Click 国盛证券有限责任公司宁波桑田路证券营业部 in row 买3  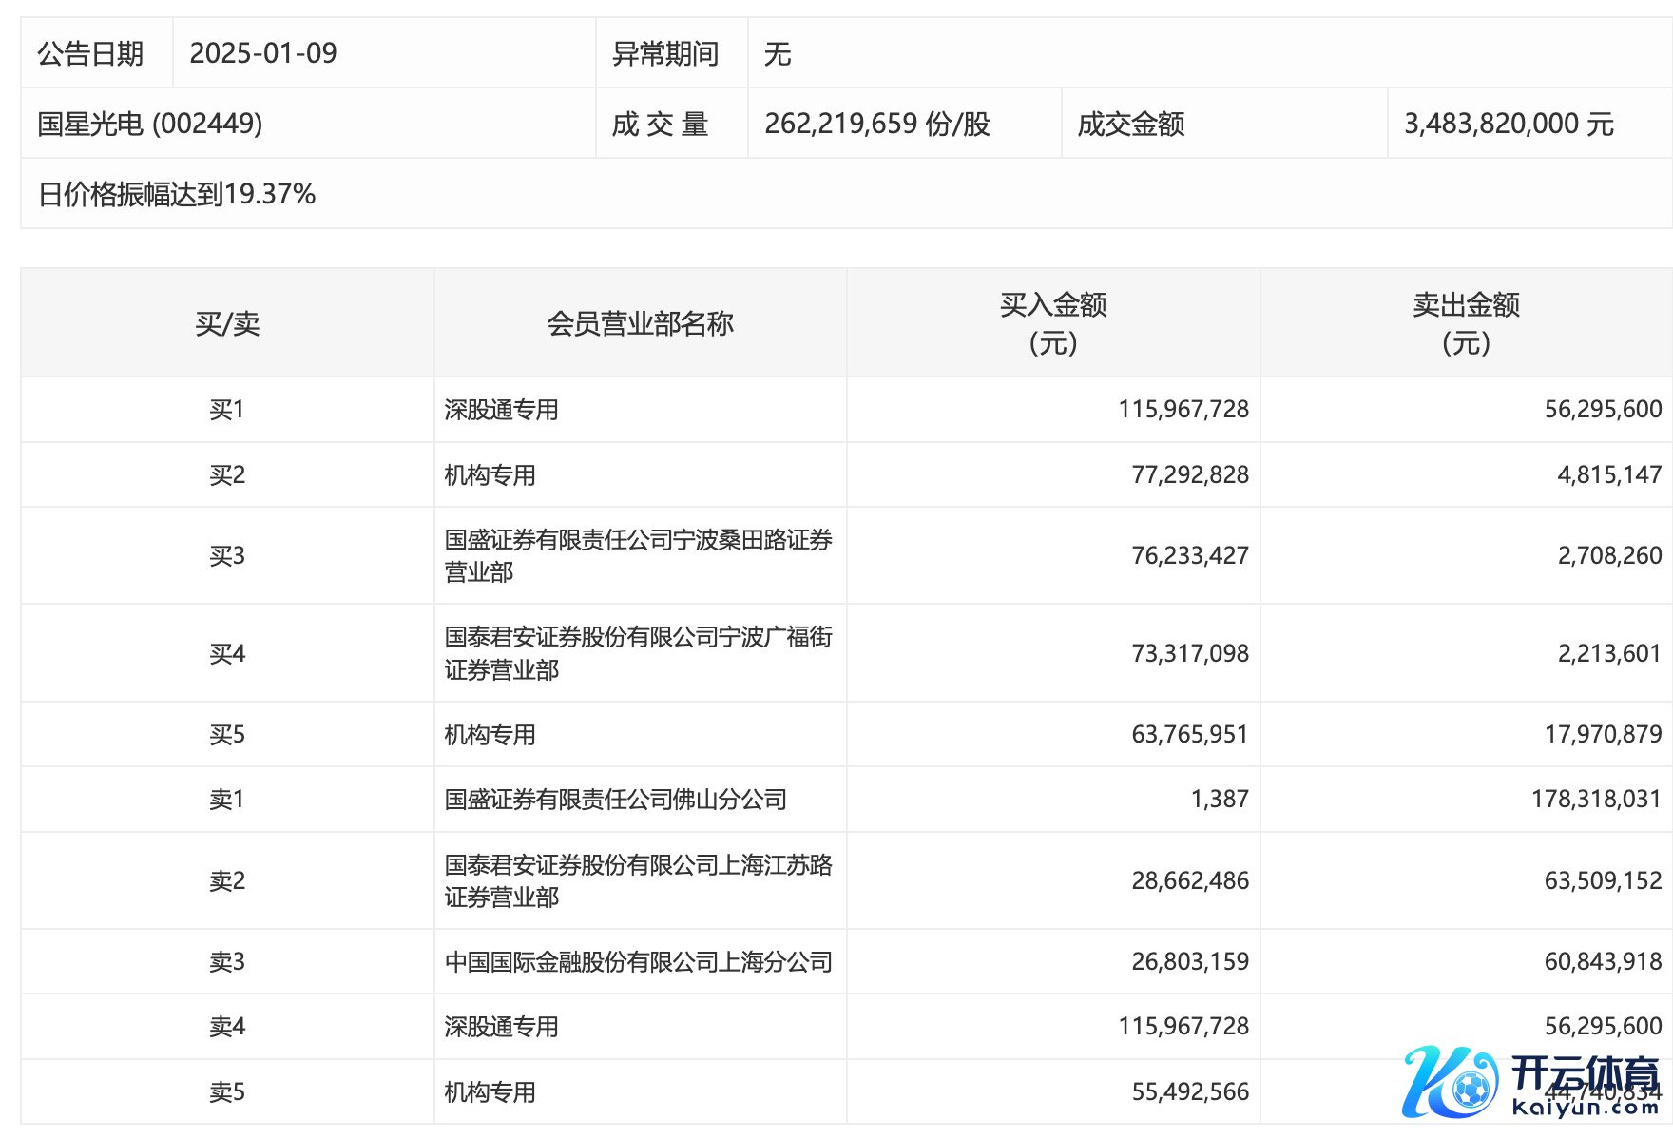click(x=638, y=555)
